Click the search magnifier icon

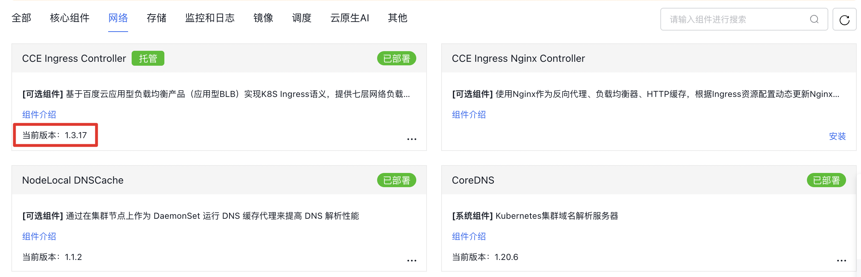(x=814, y=19)
